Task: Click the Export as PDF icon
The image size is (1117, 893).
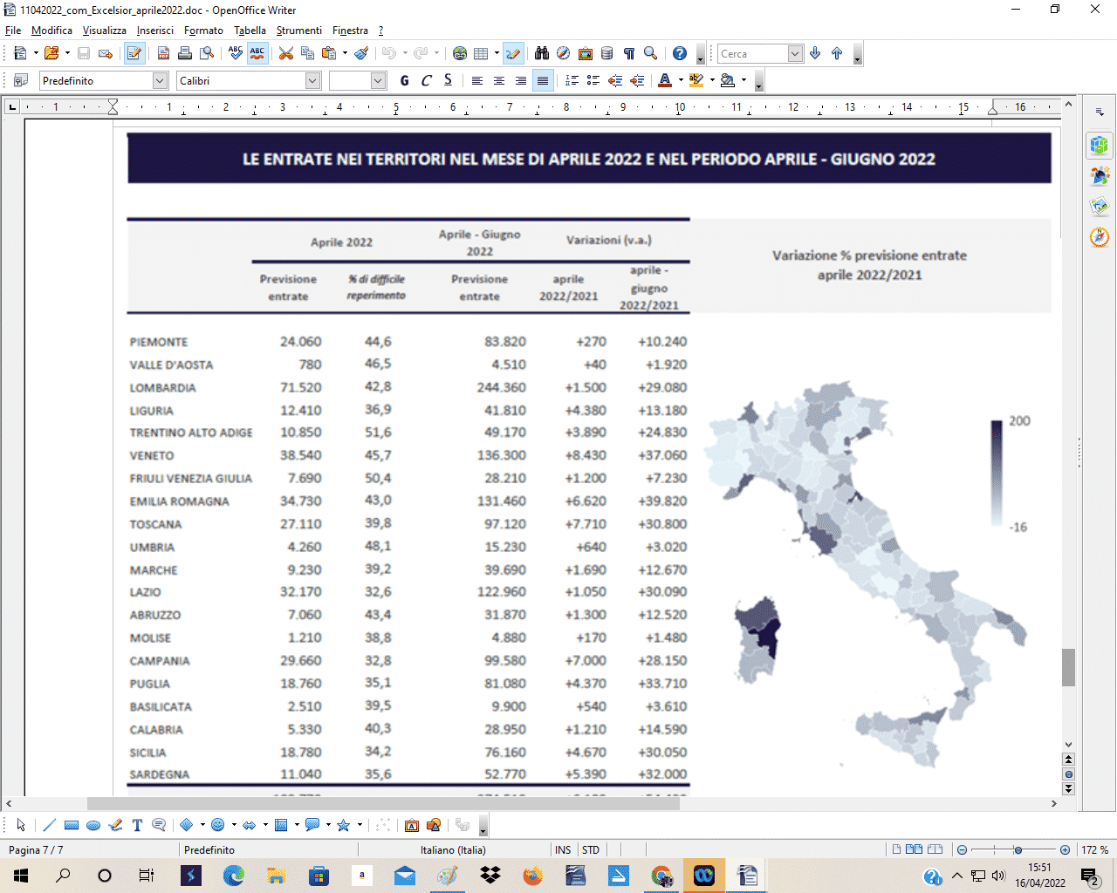Action: [163, 53]
